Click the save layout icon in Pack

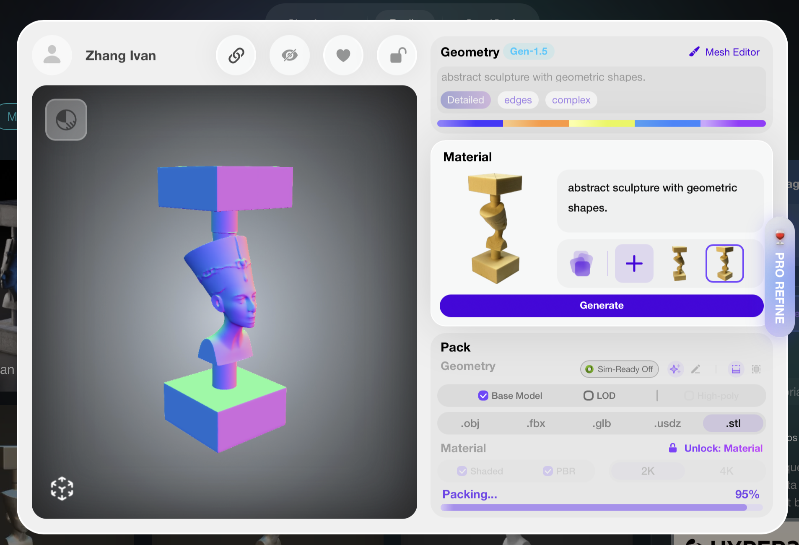coord(736,369)
